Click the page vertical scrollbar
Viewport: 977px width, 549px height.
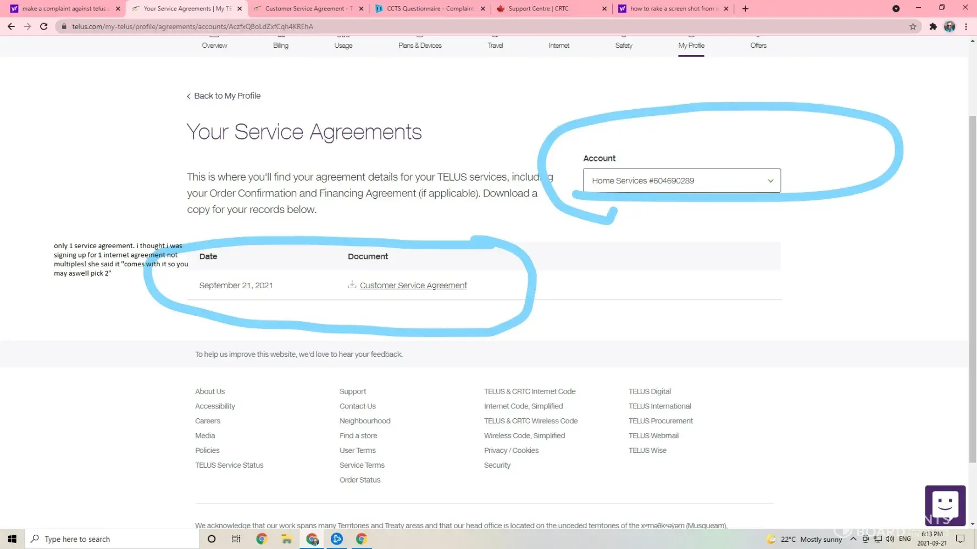(x=973, y=274)
